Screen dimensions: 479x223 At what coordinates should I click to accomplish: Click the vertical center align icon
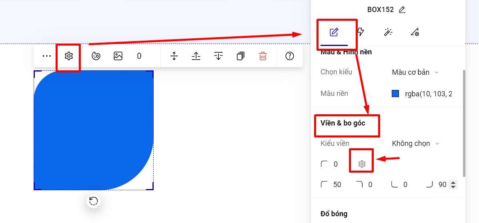pos(174,56)
